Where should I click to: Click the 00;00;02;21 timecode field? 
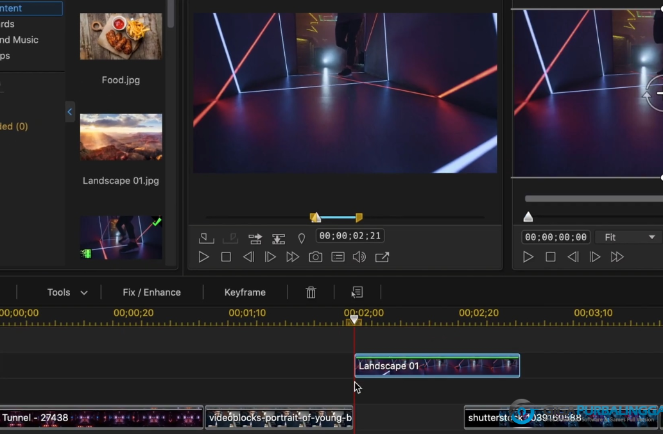pyautogui.click(x=350, y=235)
